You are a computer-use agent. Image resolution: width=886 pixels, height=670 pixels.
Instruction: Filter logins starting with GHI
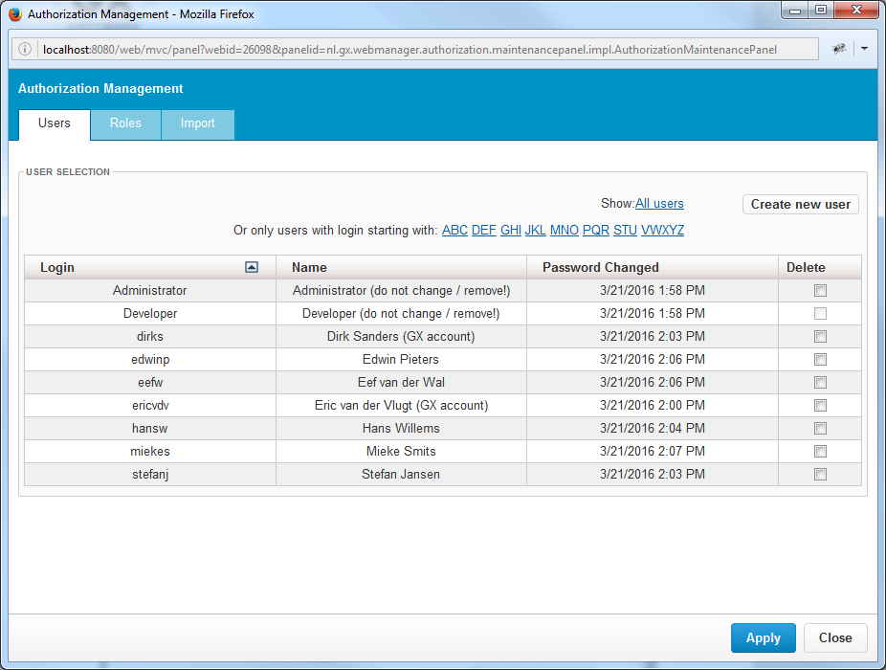coord(511,230)
